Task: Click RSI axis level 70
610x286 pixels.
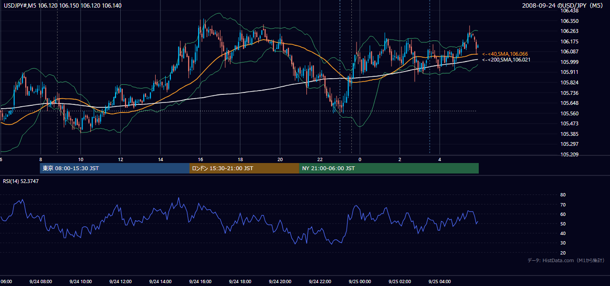Action: click(563, 204)
